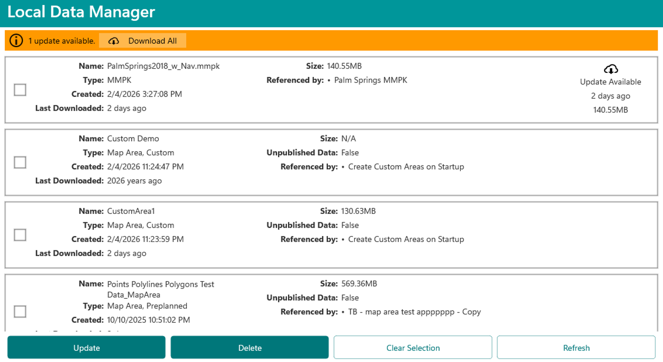Click the info icon in the orange banner
663x362 pixels.
(x=16, y=40)
